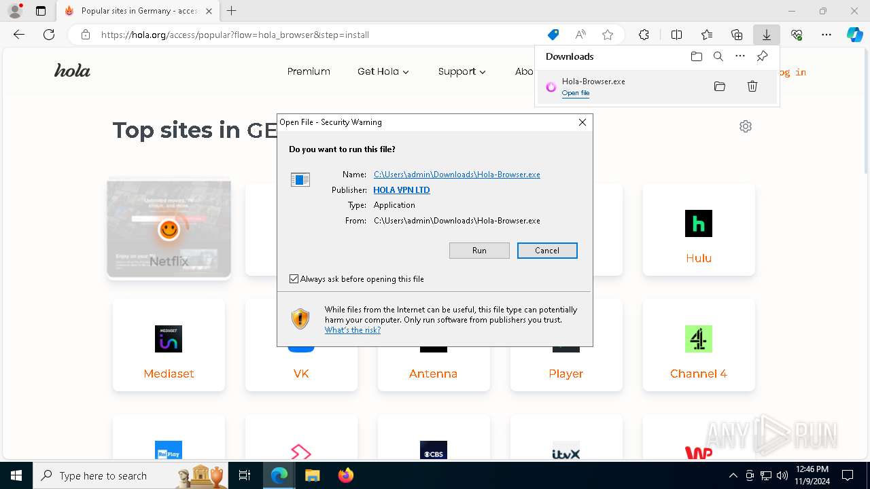
Task: Open the Channel 4 site card
Action: pyautogui.click(x=699, y=345)
